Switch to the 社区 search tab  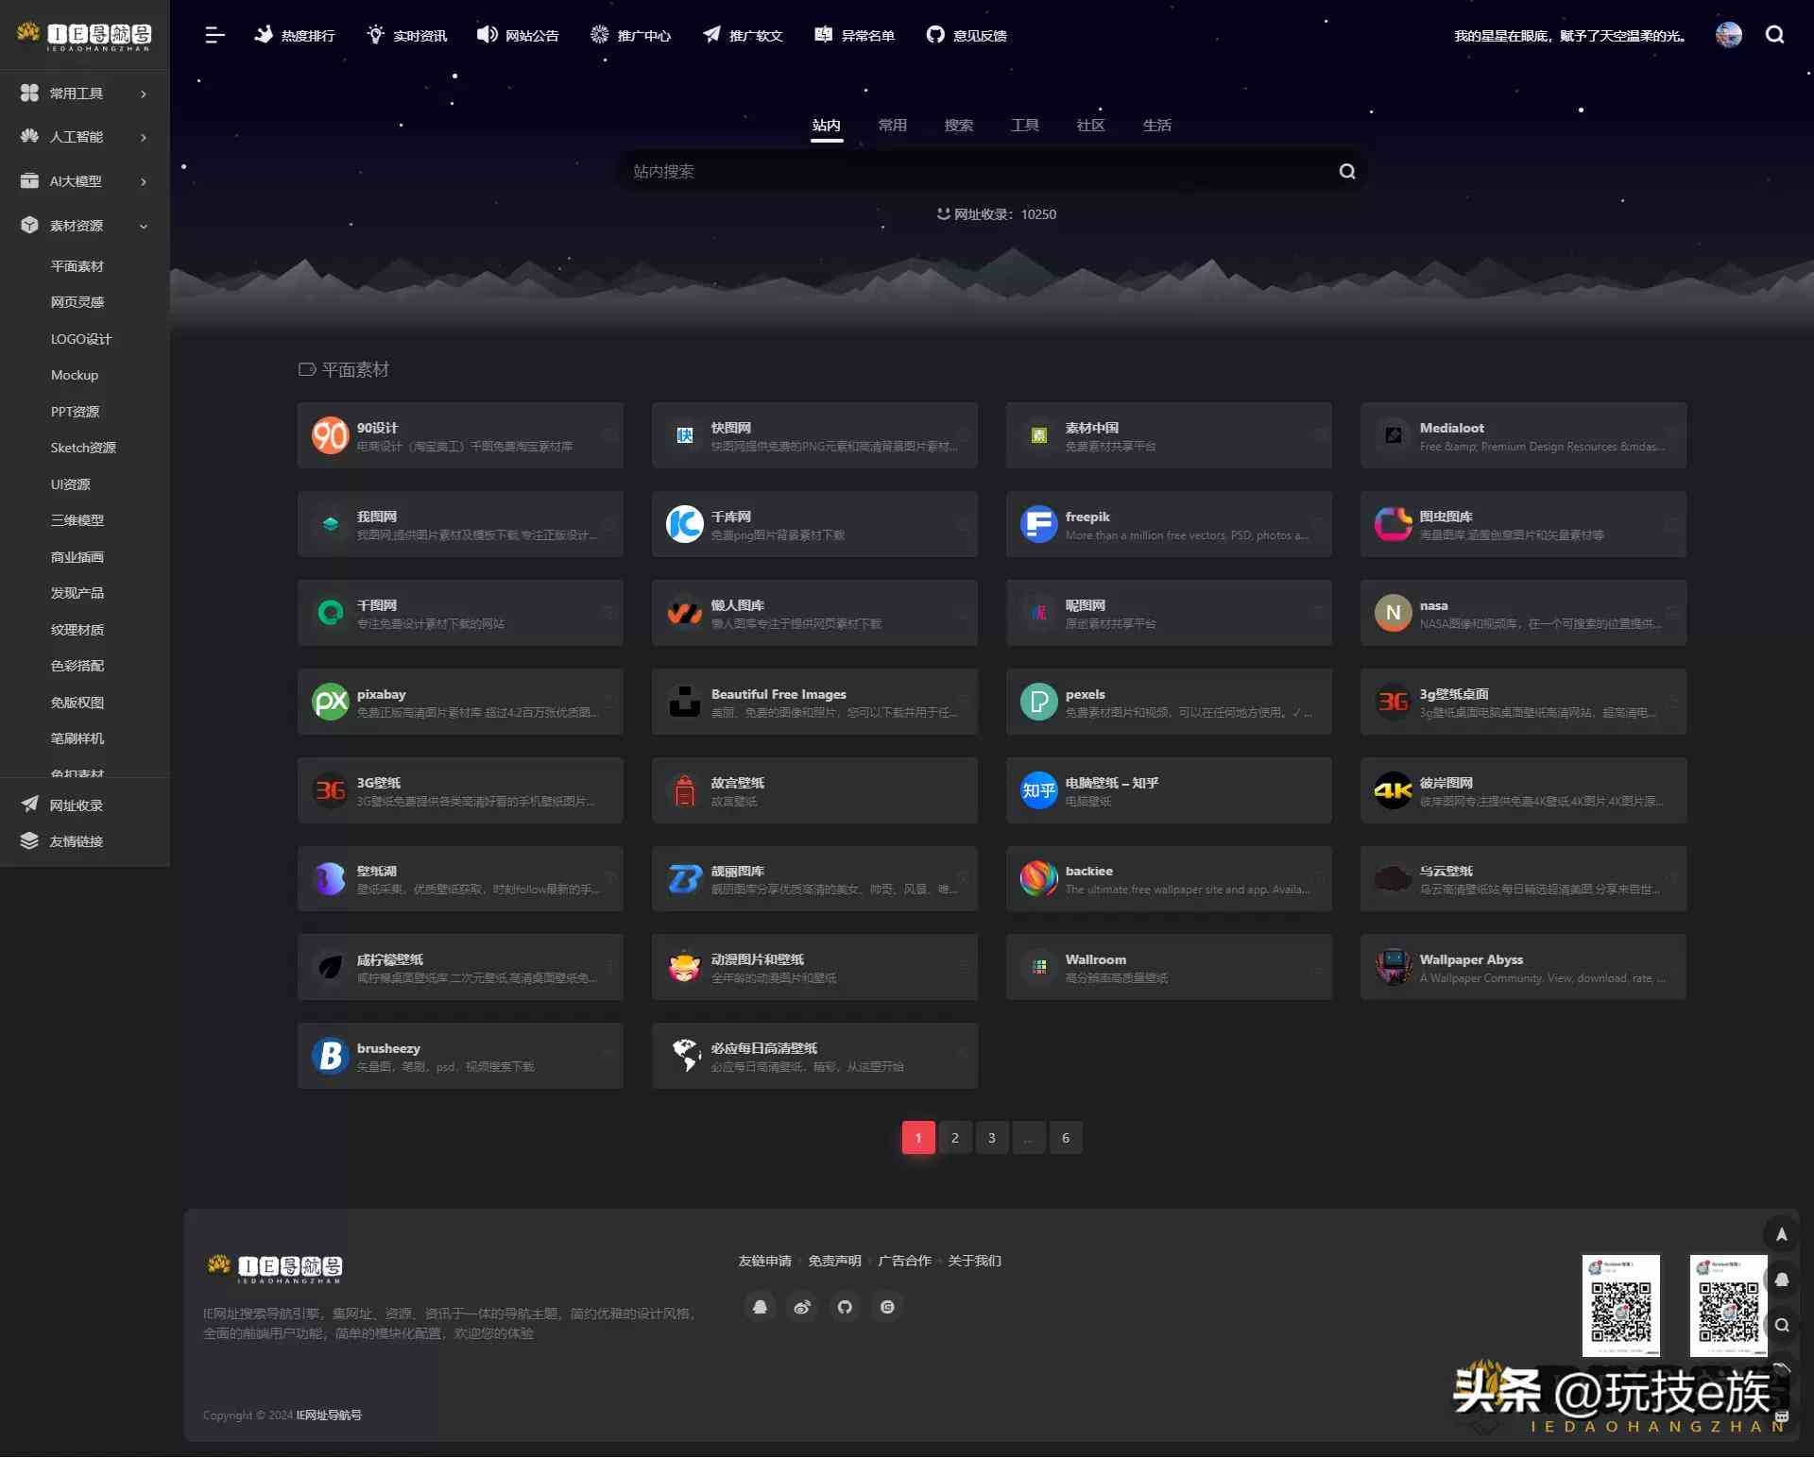(x=1091, y=126)
